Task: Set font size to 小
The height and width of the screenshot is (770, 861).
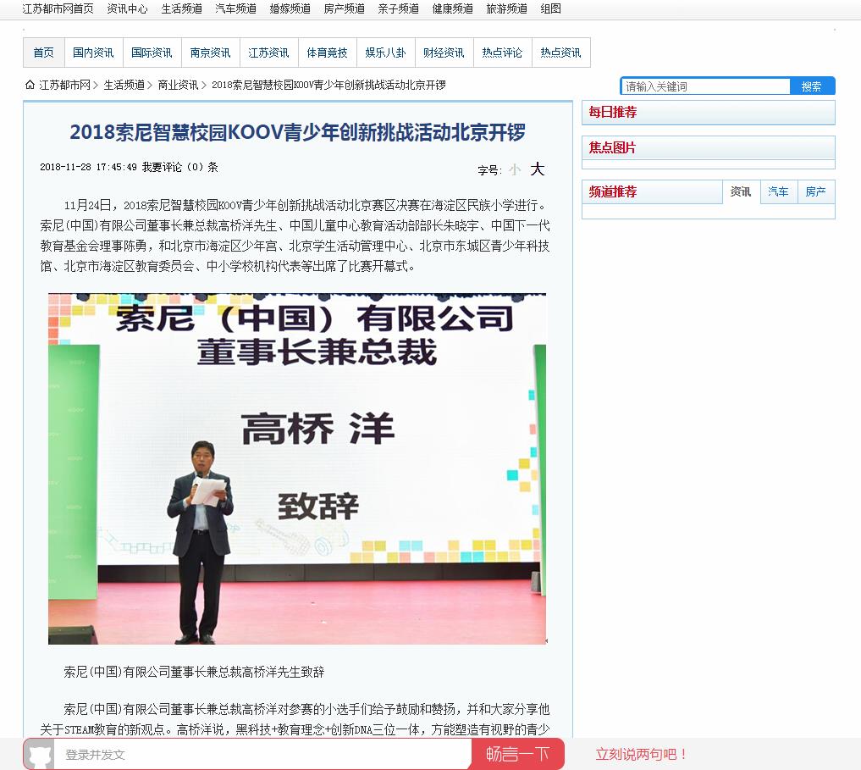Action: [515, 169]
